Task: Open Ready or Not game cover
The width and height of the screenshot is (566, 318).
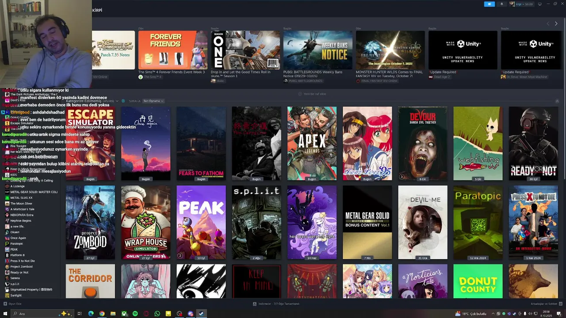Action: 533,143
